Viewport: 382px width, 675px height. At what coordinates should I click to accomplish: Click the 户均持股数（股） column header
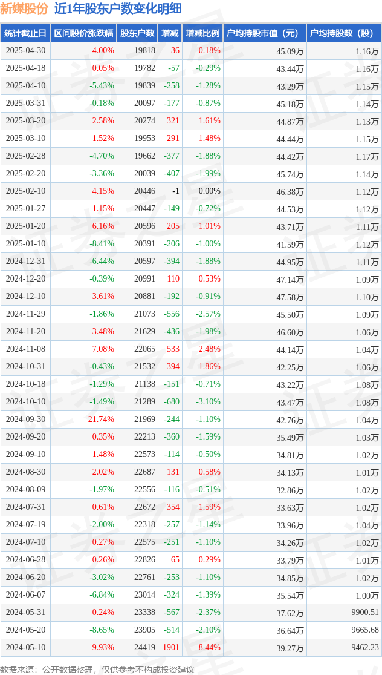(x=344, y=33)
